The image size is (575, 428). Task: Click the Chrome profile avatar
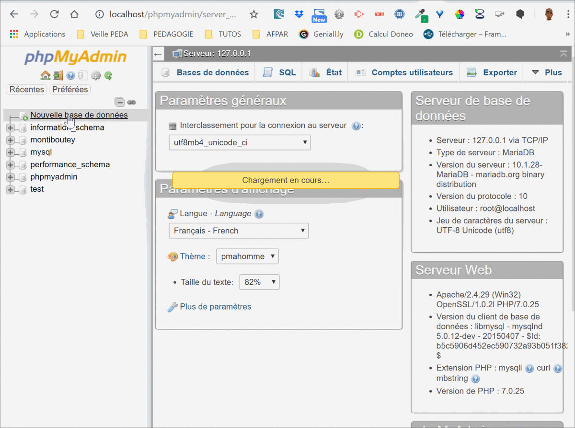point(549,14)
